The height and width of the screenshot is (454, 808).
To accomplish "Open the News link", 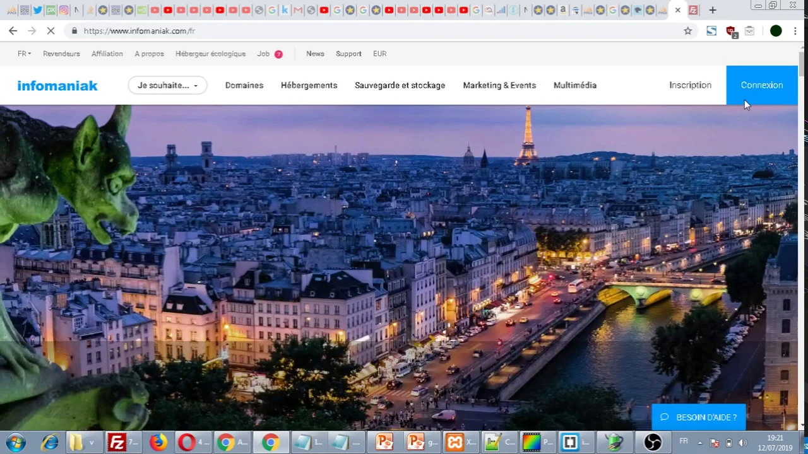I will pyautogui.click(x=315, y=54).
